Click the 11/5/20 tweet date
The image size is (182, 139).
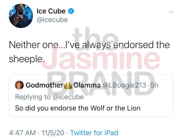(53, 133)
